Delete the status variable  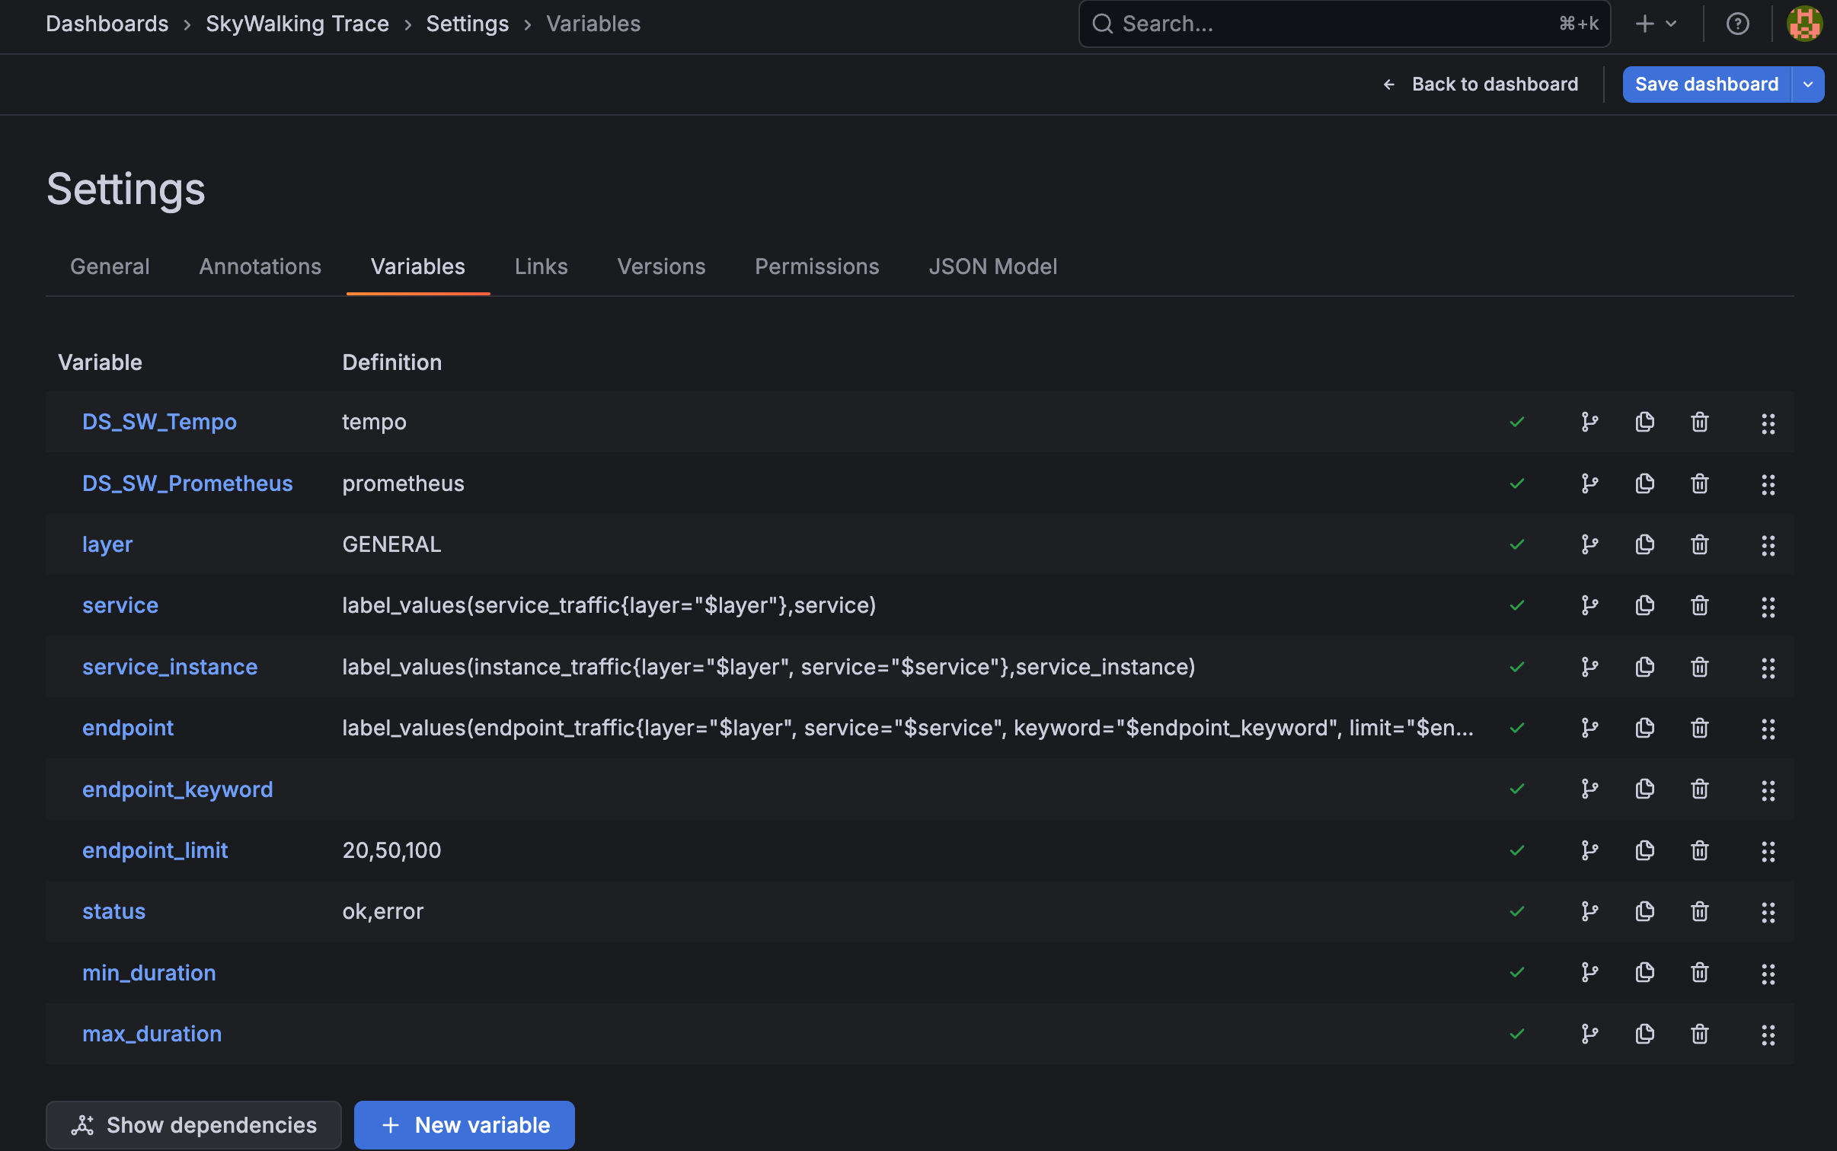coord(1699,911)
